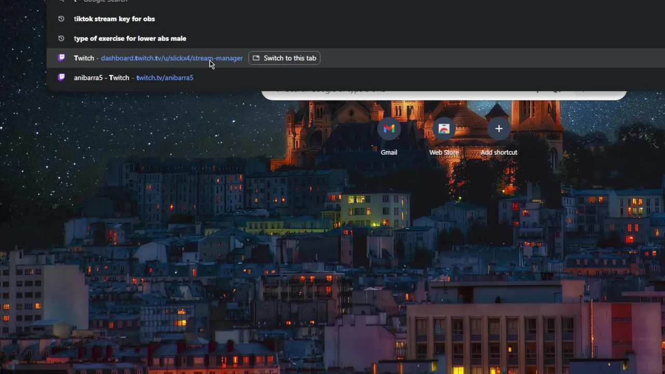Click history clock icon beside tiktok suggestion
Image resolution: width=665 pixels, height=374 pixels.
tap(61, 19)
